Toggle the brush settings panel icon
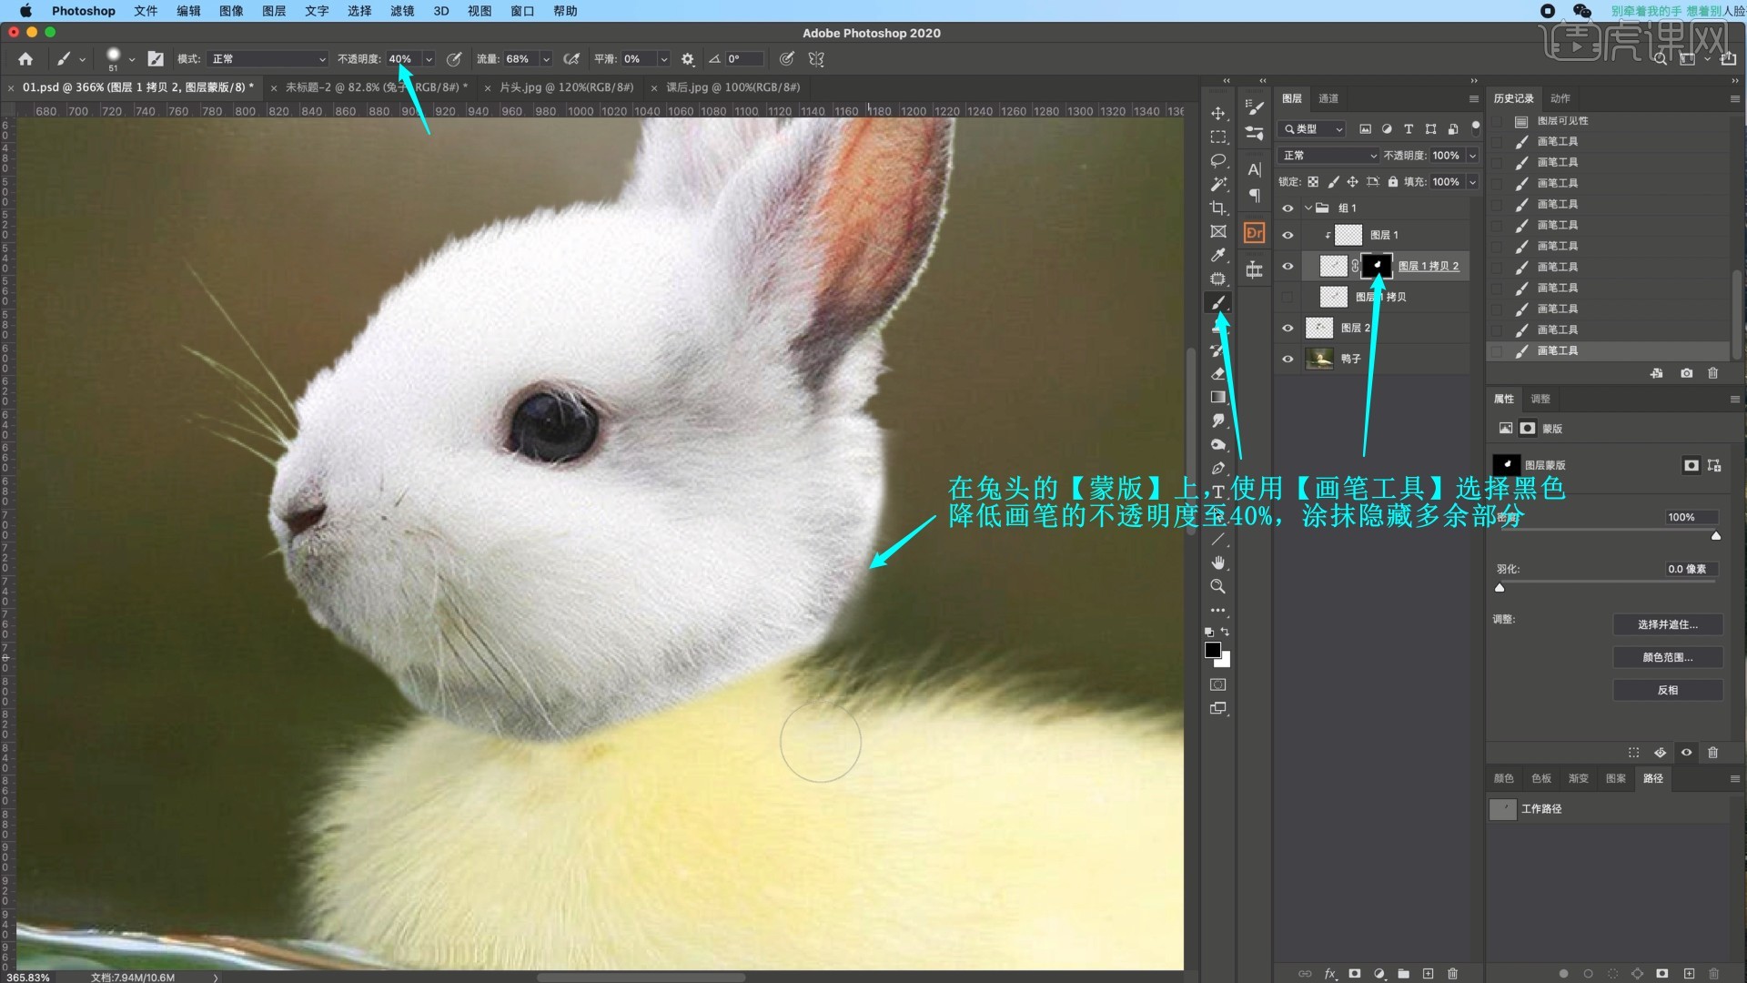This screenshot has height=983, width=1747. [156, 59]
